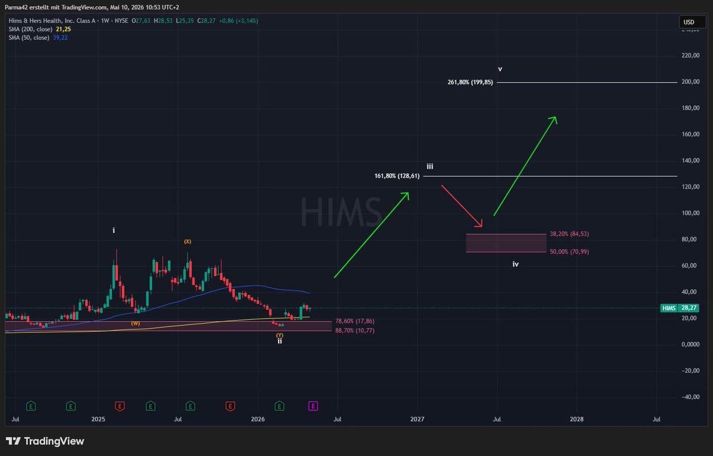Select the wave iv label
The width and height of the screenshot is (713, 456).
516,263
